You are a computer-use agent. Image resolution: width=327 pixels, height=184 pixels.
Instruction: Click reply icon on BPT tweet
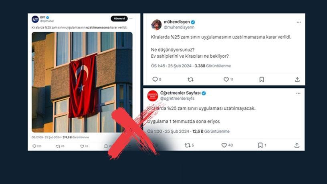pos(34,146)
